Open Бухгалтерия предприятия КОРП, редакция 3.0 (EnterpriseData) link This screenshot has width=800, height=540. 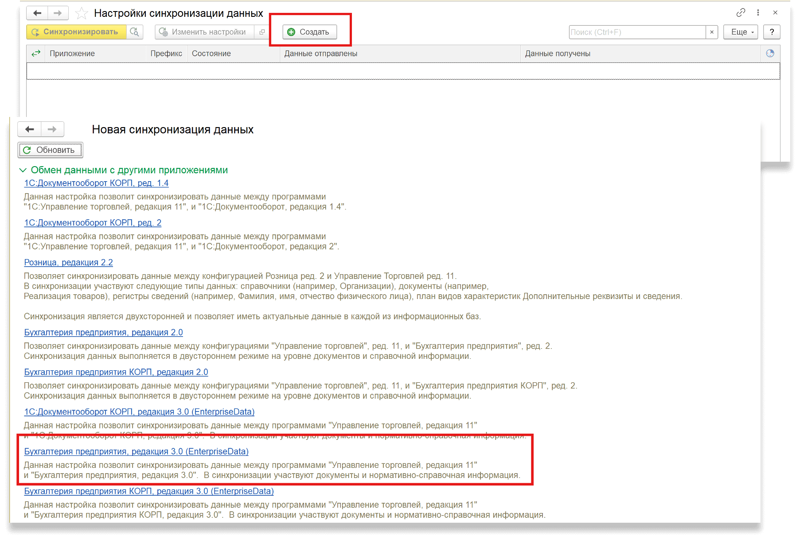(149, 491)
